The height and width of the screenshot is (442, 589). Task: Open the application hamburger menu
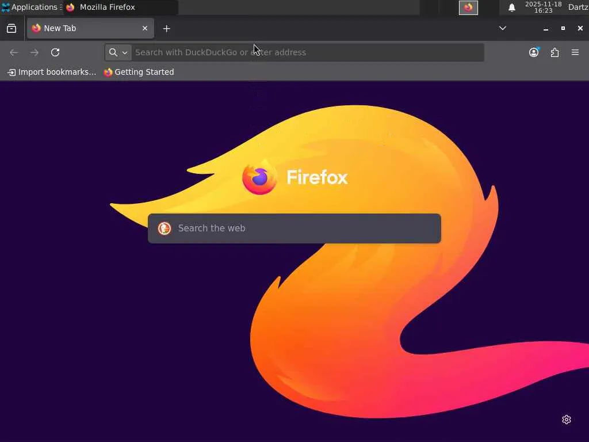pyautogui.click(x=575, y=52)
